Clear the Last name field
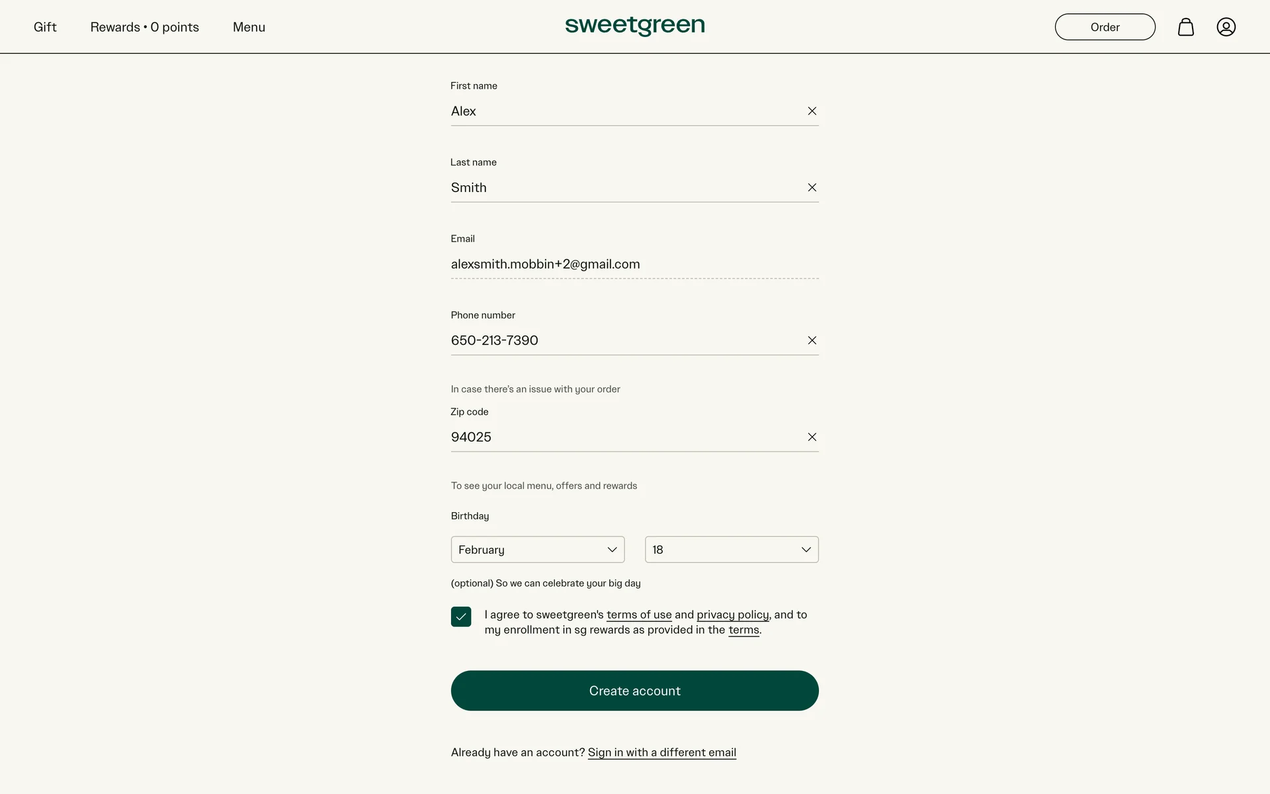 [x=812, y=188]
